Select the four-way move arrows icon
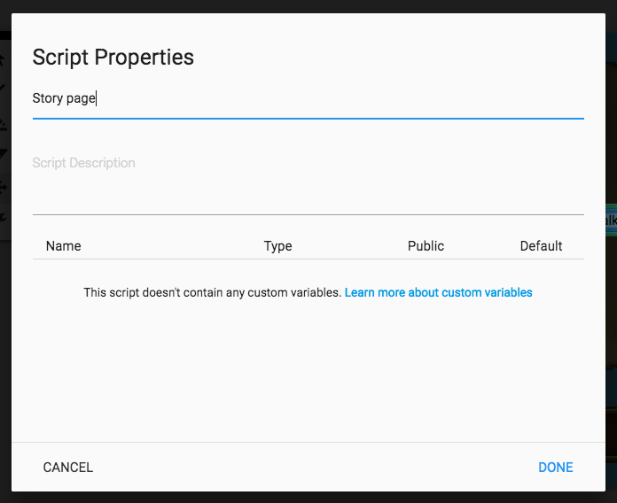 [4, 186]
